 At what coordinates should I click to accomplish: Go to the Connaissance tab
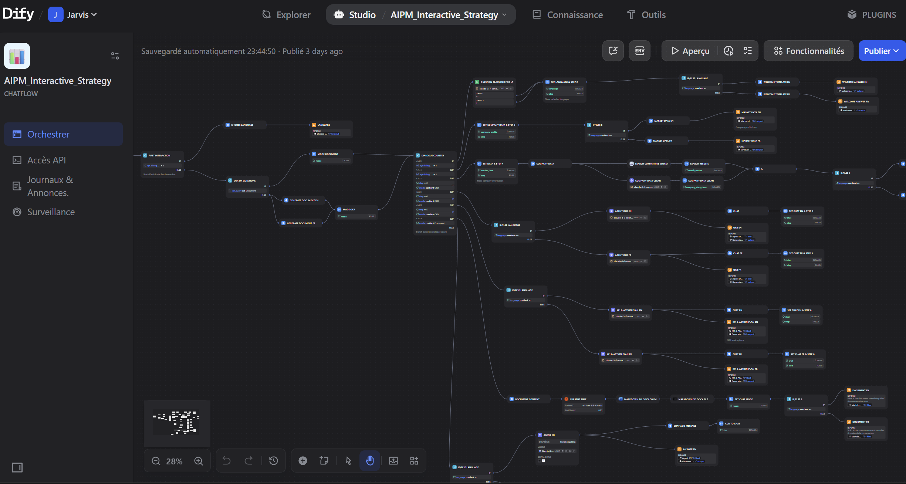568,15
